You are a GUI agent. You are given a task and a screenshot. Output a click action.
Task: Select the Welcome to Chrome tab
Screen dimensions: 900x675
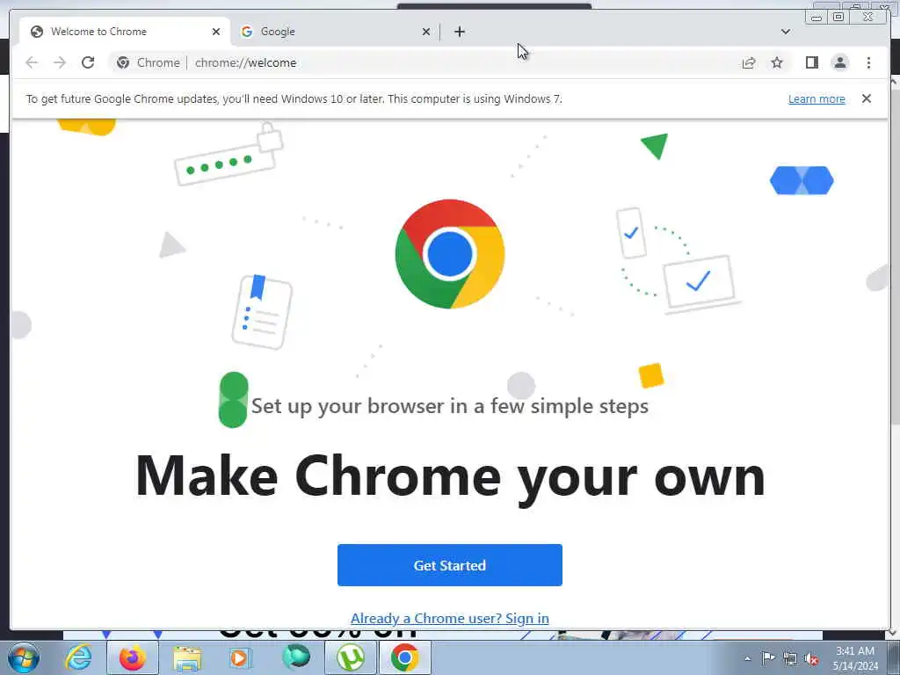click(125, 32)
